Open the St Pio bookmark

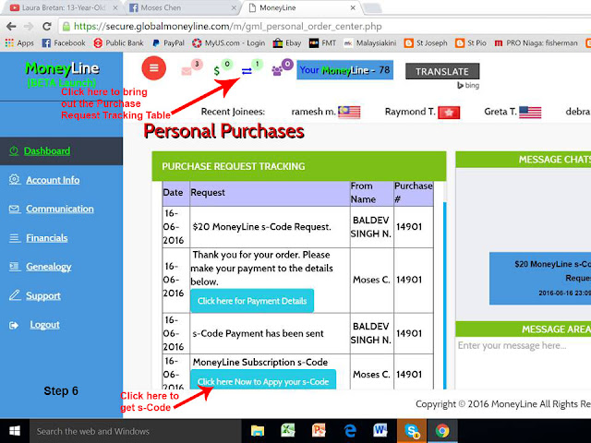coord(471,43)
